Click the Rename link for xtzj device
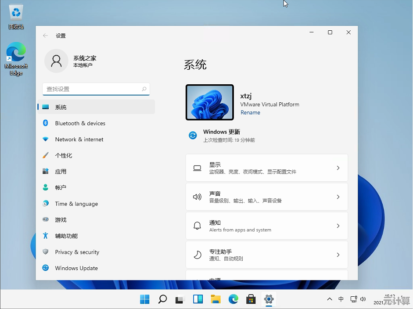 point(250,112)
